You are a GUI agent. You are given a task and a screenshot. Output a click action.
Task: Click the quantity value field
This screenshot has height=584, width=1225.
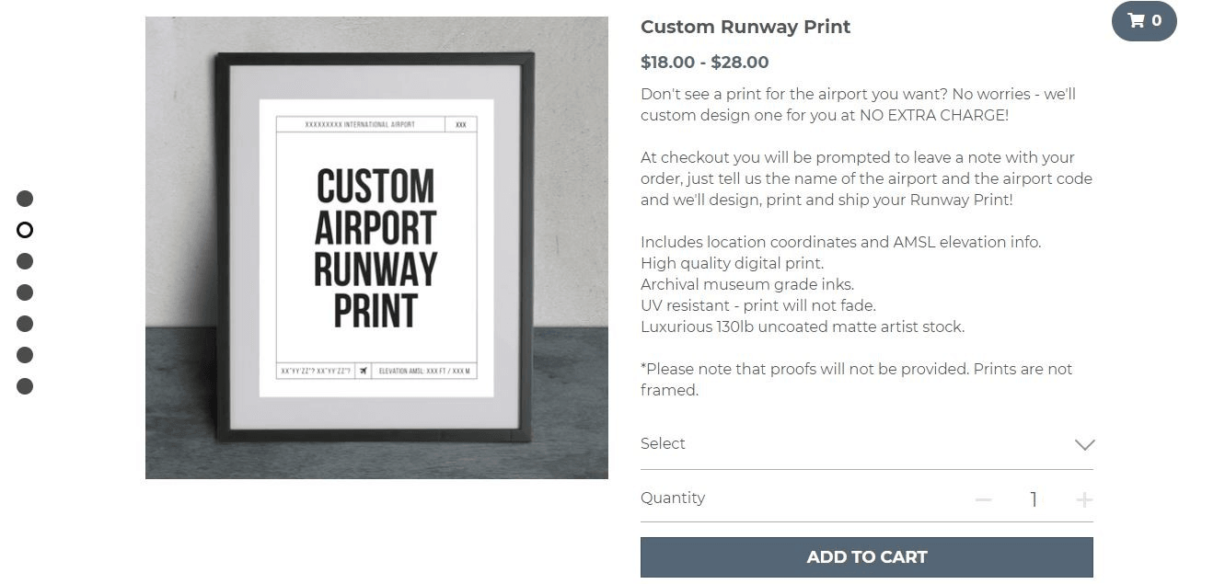[x=1034, y=499]
